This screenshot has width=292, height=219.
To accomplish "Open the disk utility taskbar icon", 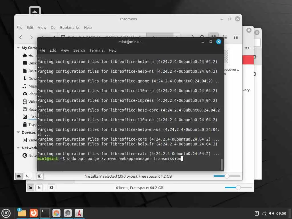I will tap(68, 213).
